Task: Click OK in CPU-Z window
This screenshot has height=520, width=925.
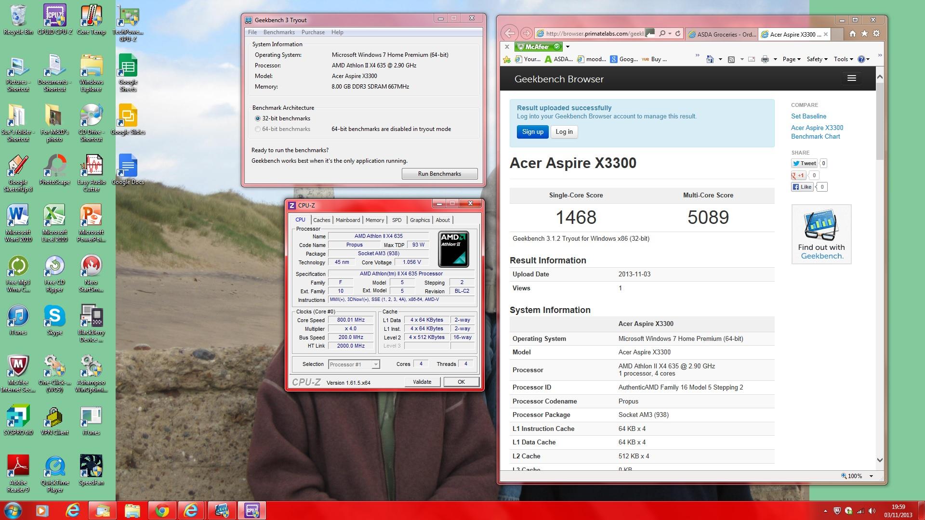Action: 461,382
